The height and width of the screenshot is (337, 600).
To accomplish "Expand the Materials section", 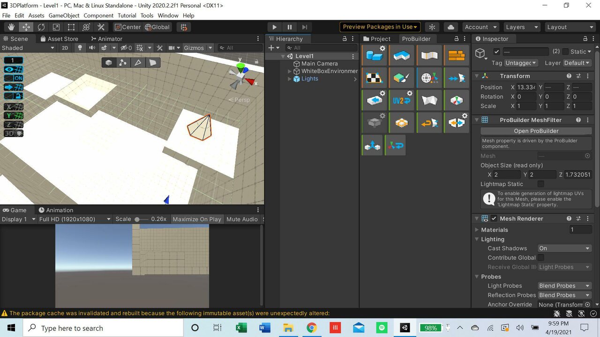I will pyautogui.click(x=477, y=230).
